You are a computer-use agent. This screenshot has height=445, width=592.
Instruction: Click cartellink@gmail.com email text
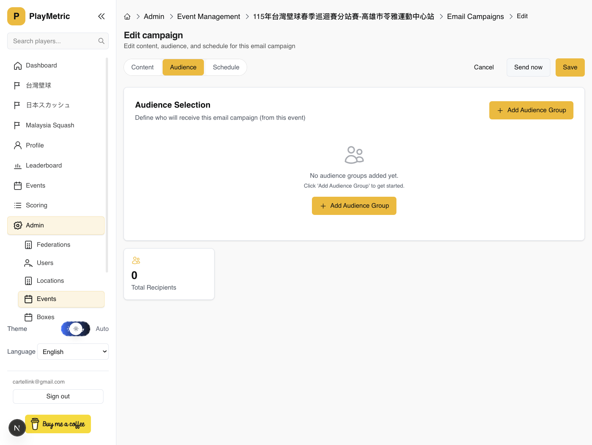[39, 382]
